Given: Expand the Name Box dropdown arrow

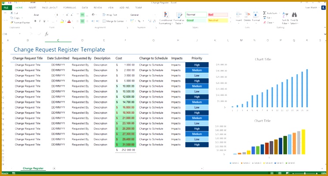Looking at the screenshot, I should (20, 34).
